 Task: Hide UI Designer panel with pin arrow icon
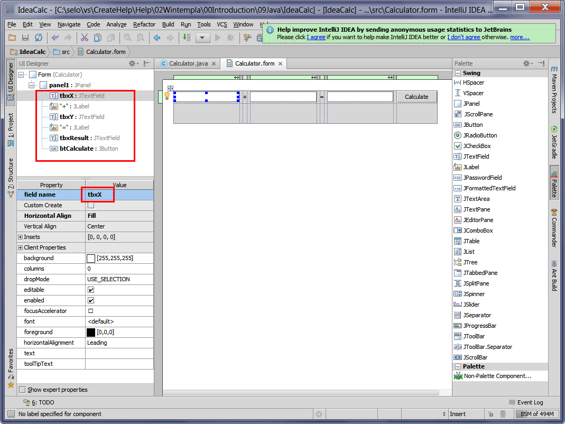tap(146, 63)
